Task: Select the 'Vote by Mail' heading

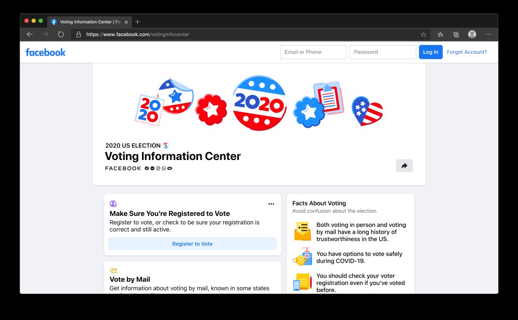Action: (x=130, y=280)
